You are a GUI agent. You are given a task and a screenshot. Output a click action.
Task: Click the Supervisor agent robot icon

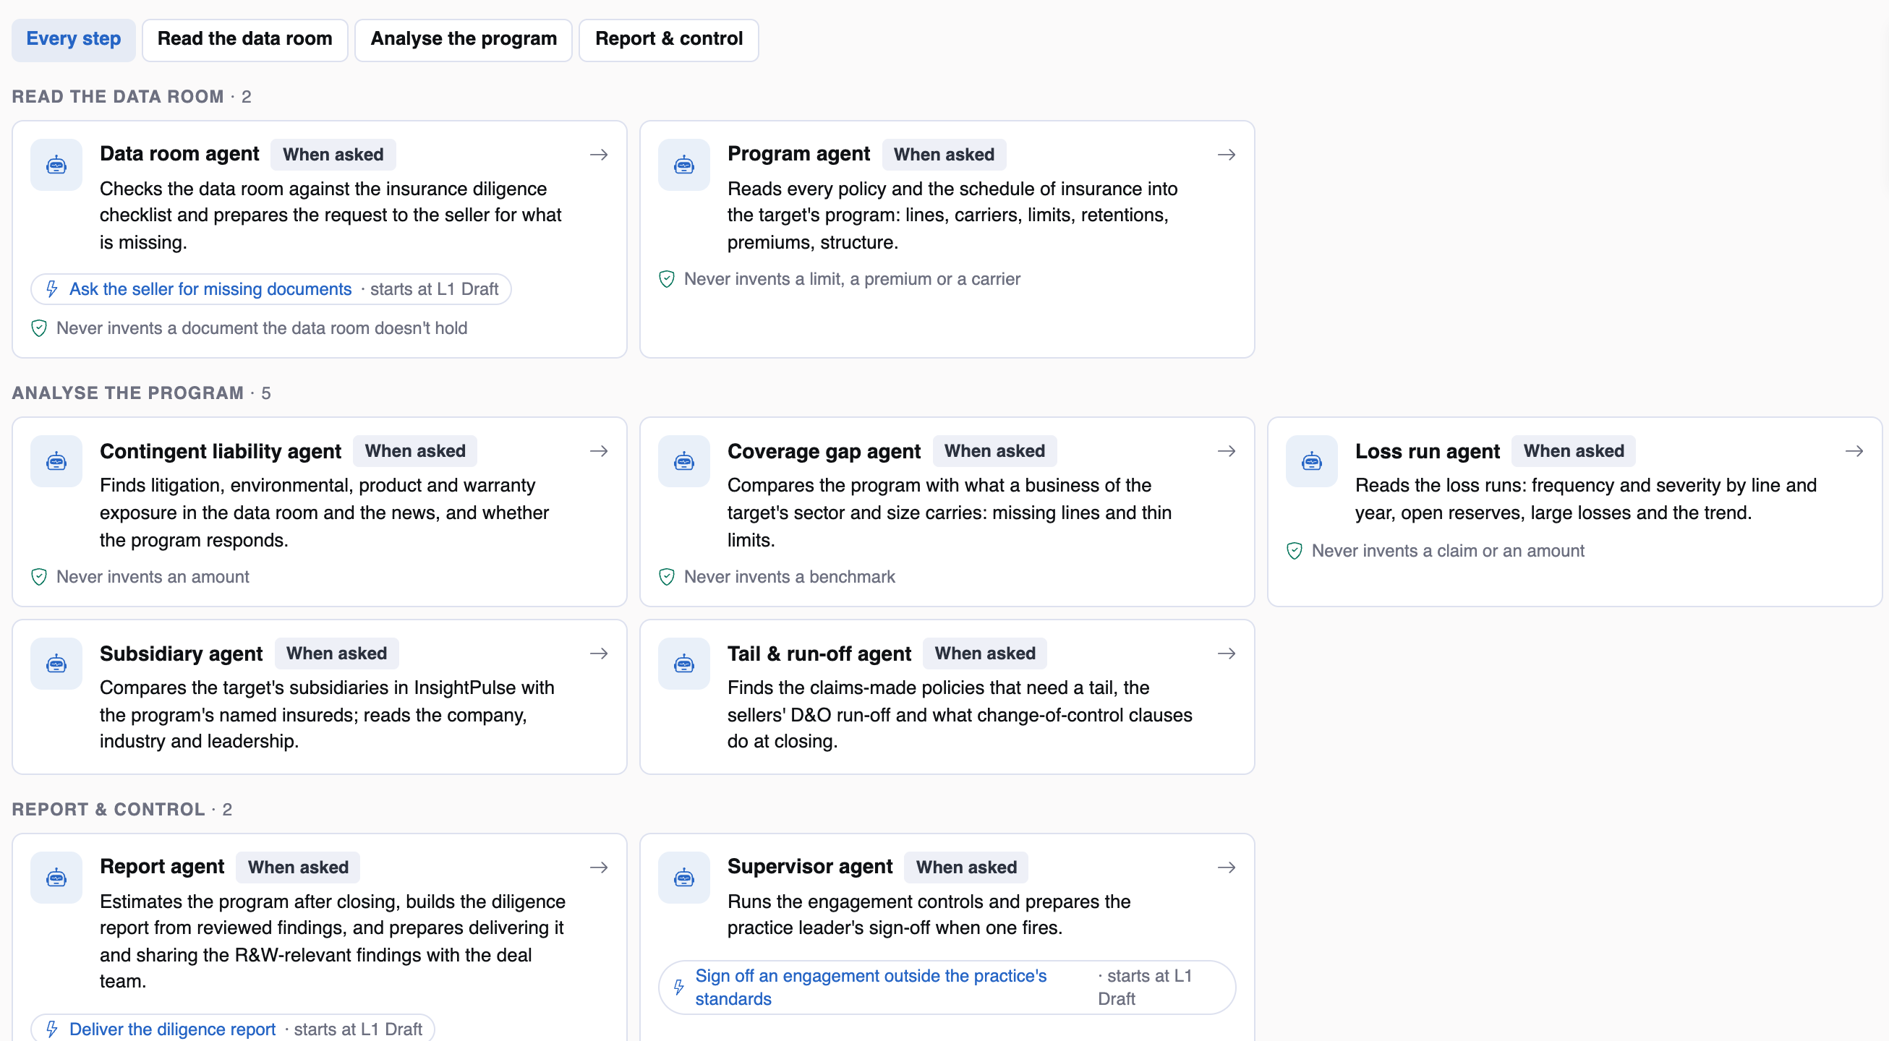click(x=683, y=877)
